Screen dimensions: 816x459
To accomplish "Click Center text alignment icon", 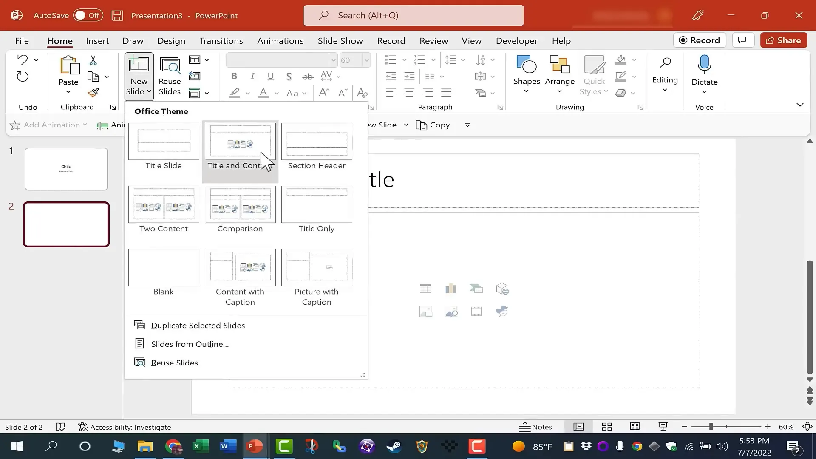I will [x=409, y=93].
